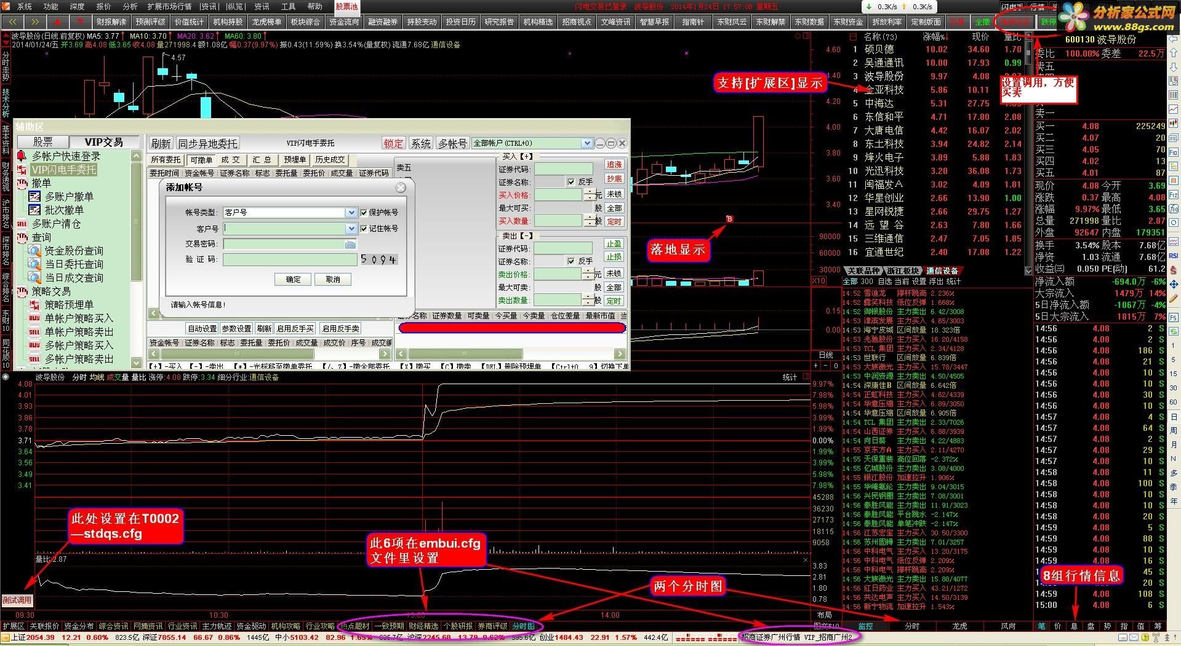Open the 帐号类型 dropdown
This screenshot has height=646, width=1181.
tap(351, 212)
